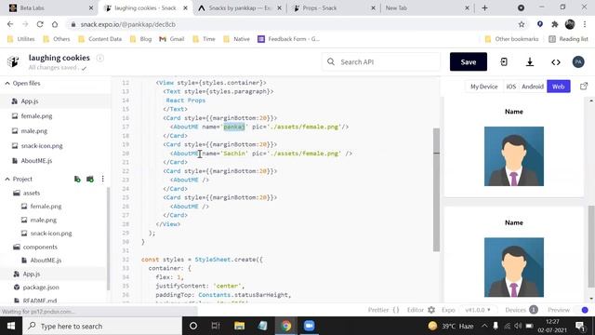Click the Editor settings gear icon
Image resolution: width=595 pixels, height=335 pixels.
click(431, 310)
